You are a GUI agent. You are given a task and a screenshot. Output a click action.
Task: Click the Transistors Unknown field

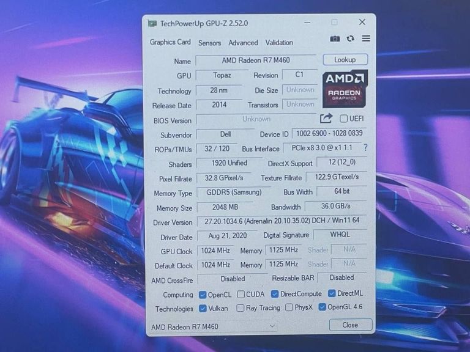coord(300,104)
